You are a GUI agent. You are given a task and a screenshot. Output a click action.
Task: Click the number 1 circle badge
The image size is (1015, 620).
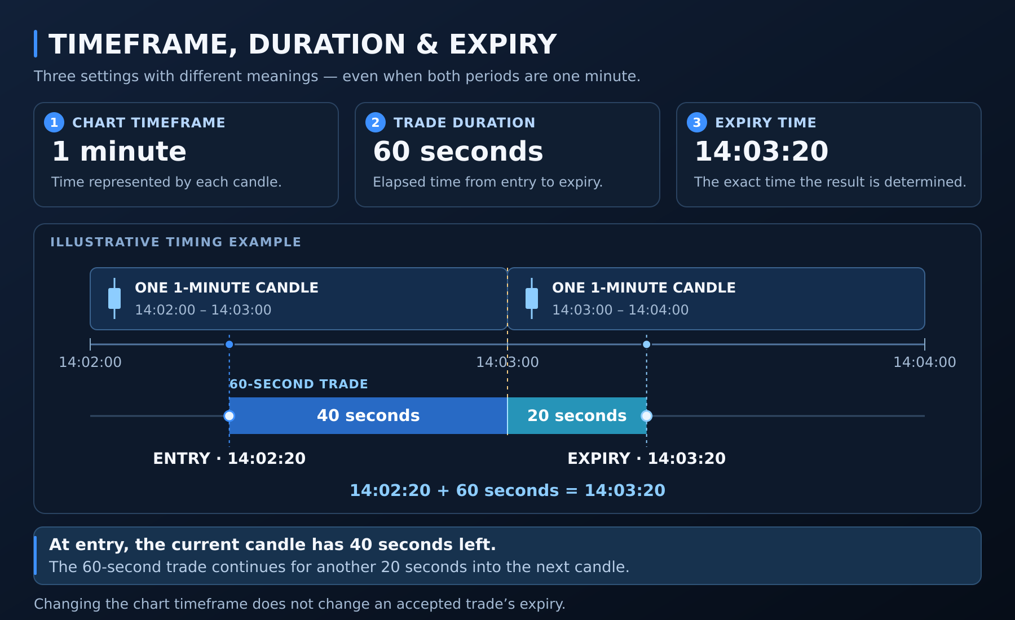tap(54, 122)
